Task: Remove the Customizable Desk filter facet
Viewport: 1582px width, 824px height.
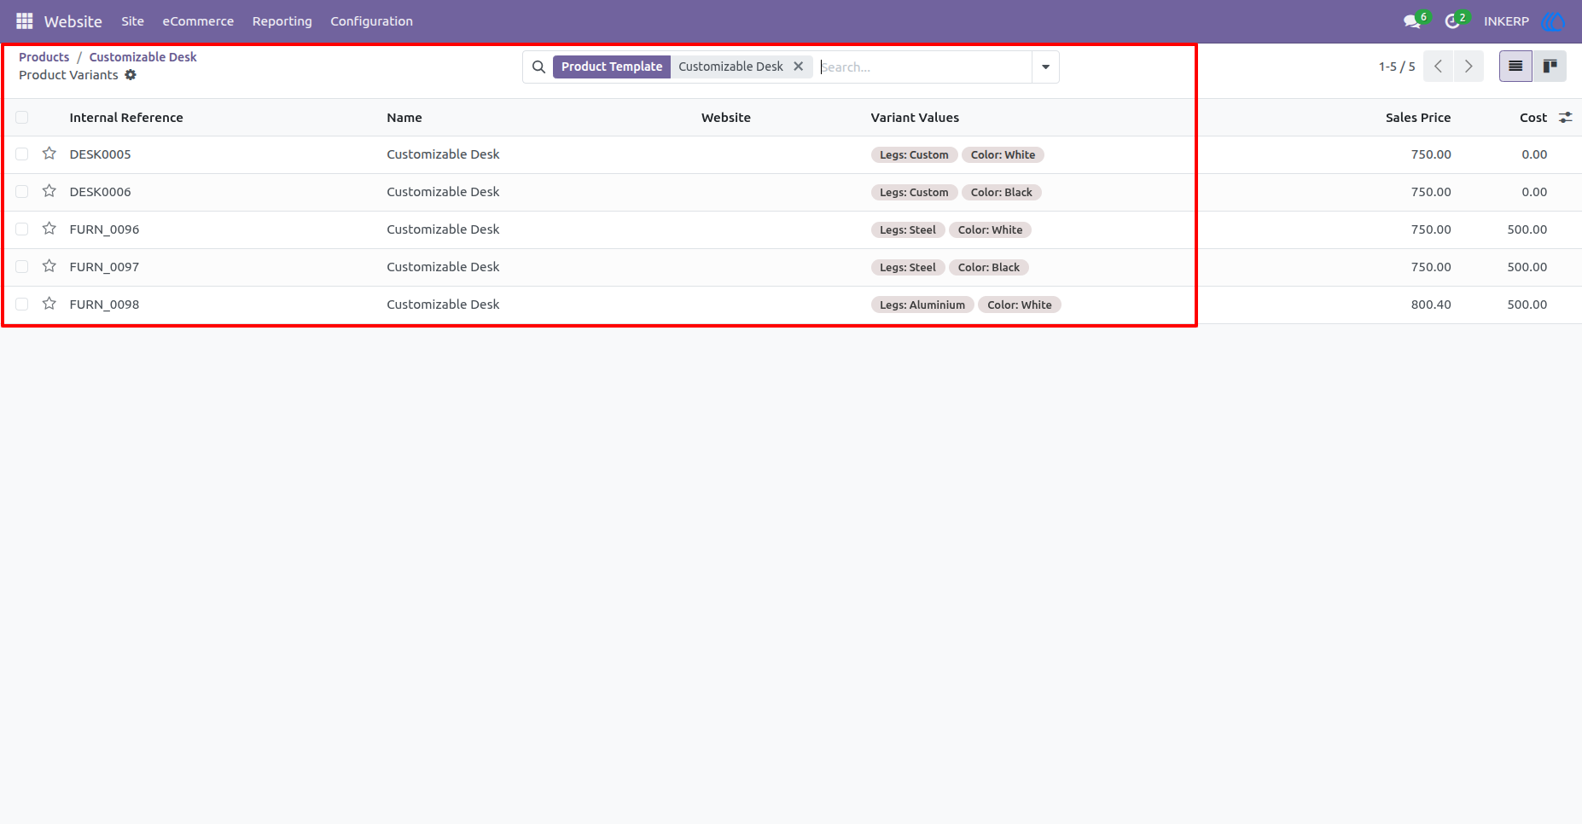Action: pyautogui.click(x=799, y=67)
